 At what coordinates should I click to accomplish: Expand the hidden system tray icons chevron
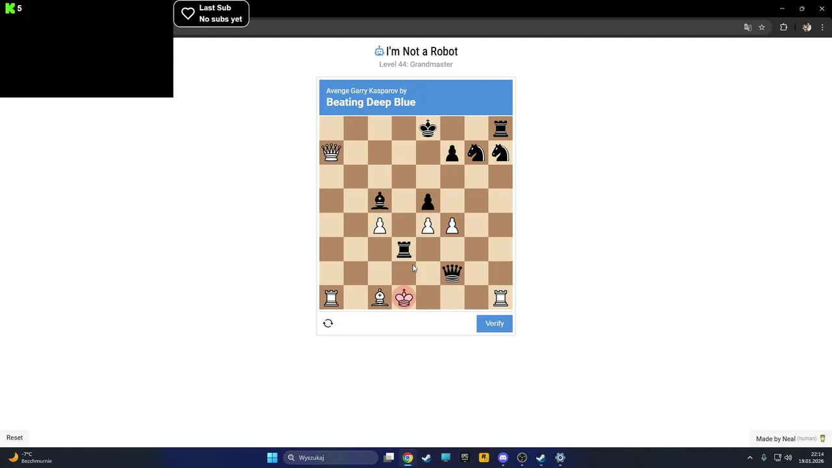coord(749,458)
